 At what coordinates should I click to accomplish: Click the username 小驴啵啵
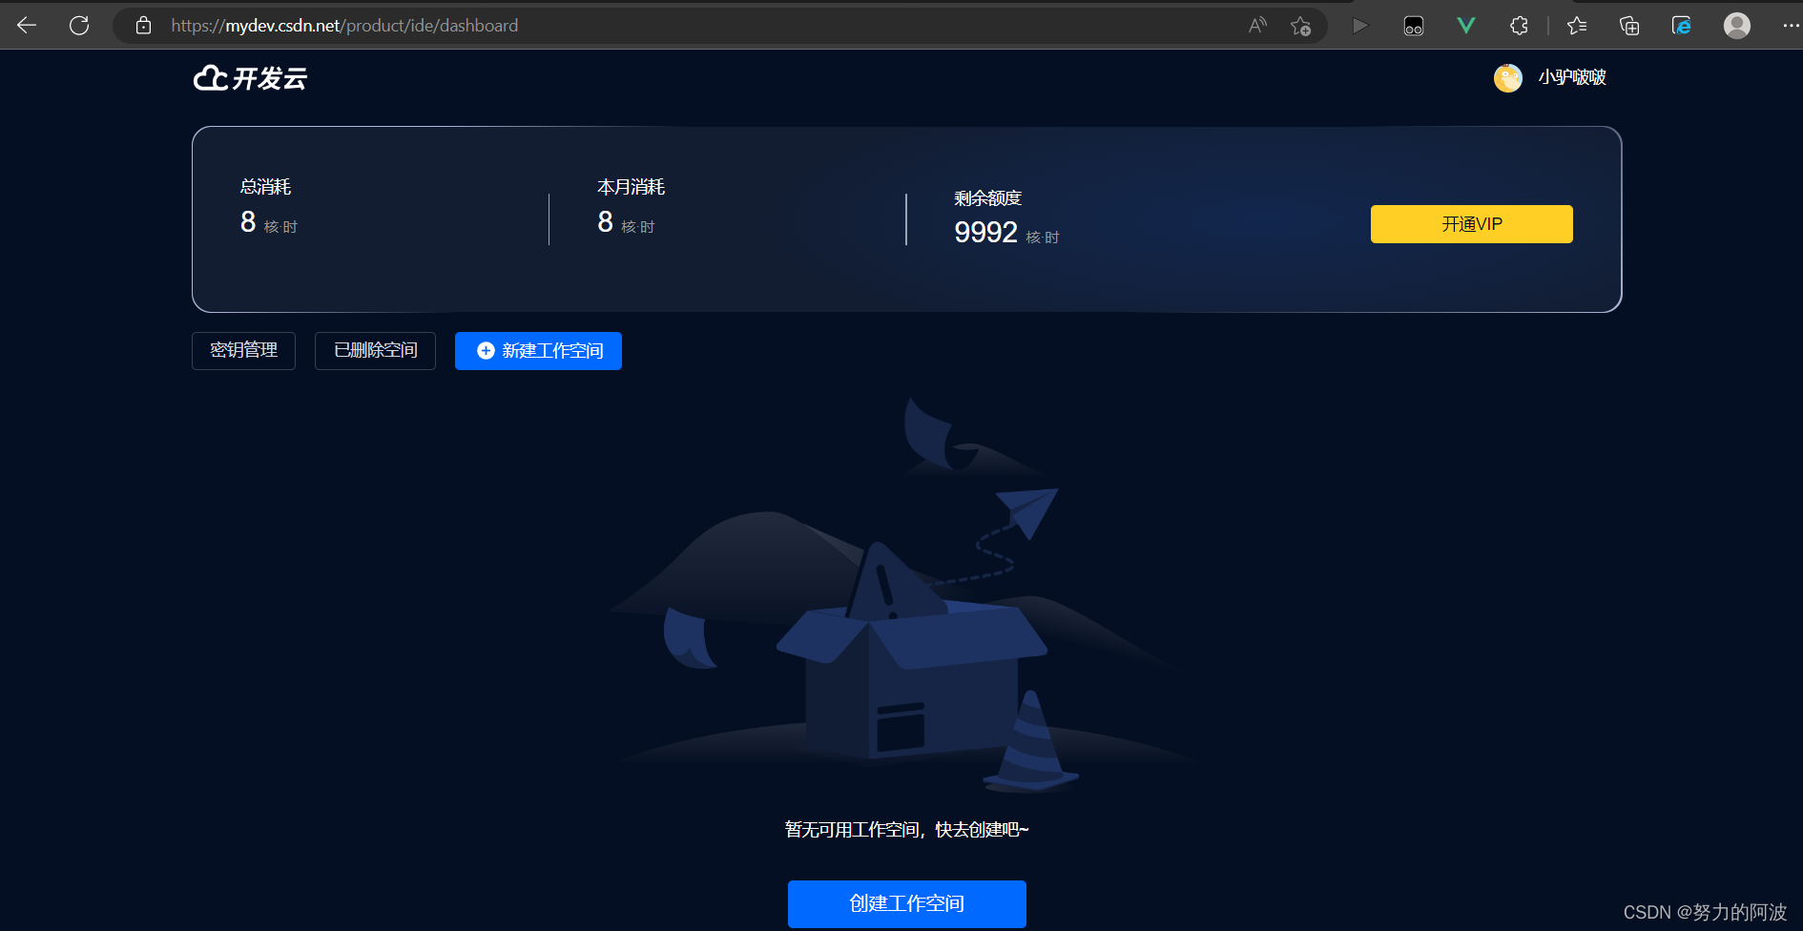pyautogui.click(x=1572, y=78)
